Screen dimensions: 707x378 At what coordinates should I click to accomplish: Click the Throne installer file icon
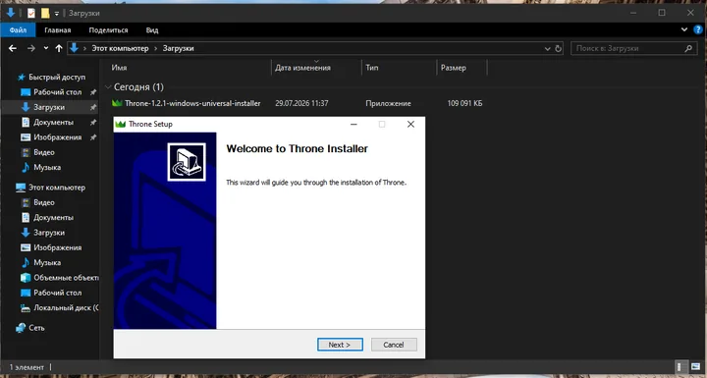(x=117, y=103)
